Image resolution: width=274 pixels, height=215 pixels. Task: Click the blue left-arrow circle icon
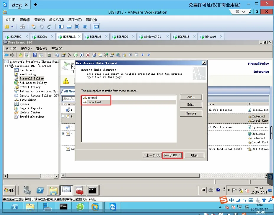point(81,55)
